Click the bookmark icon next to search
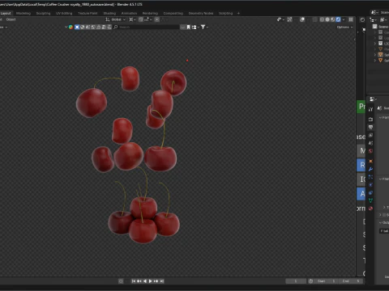 coord(188,27)
